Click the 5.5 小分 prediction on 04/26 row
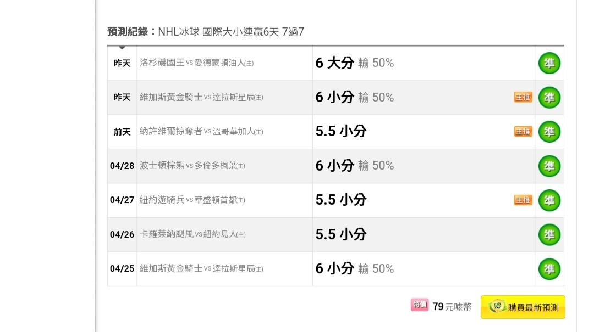This screenshot has height=332, width=594. 341,234
